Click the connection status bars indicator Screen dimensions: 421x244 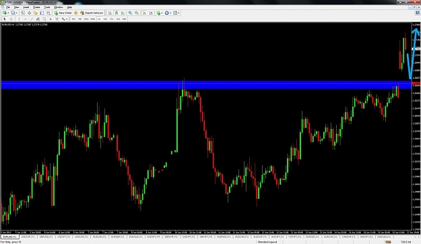tap(388, 242)
